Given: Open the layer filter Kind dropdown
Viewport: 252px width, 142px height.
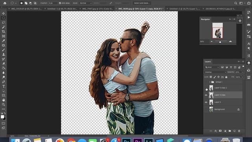Looking at the screenshot, I should 212,67.
